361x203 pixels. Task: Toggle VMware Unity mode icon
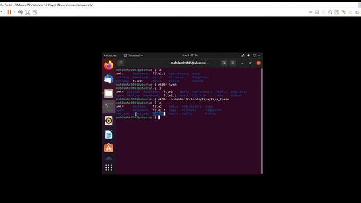[35, 12]
